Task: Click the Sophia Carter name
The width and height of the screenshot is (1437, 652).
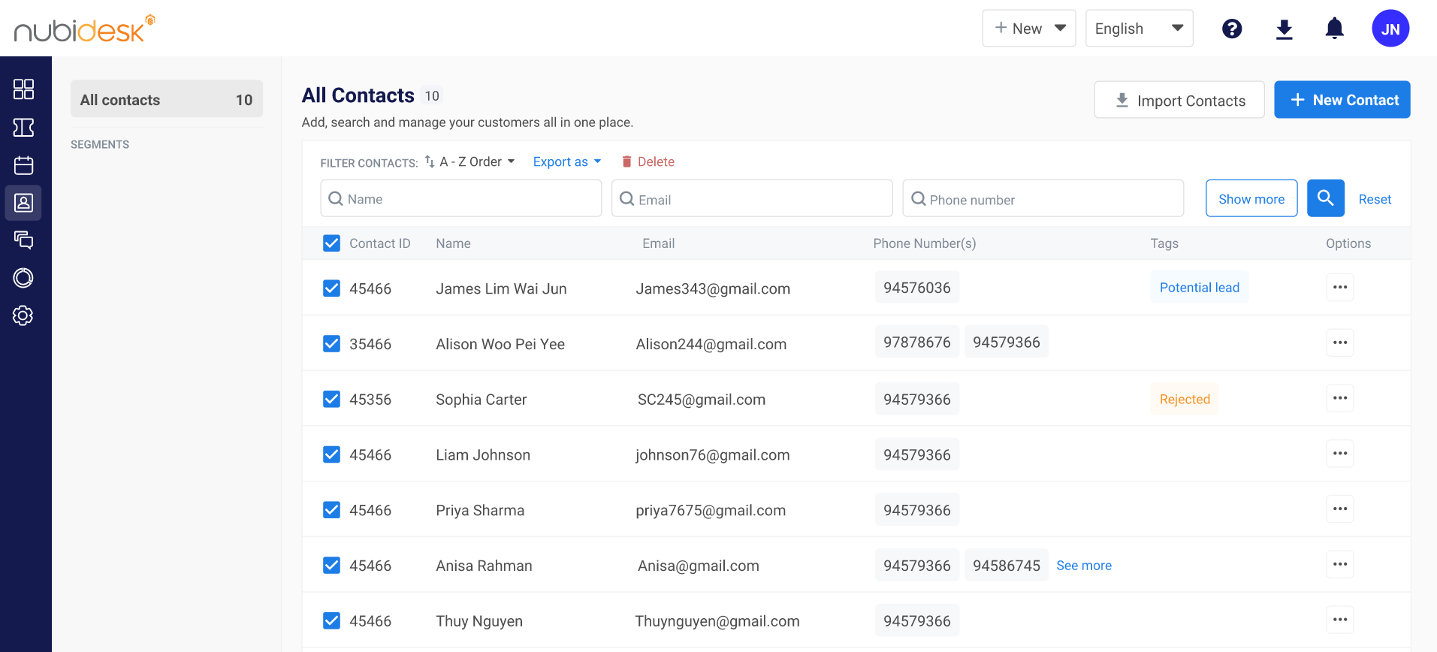Action: [482, 400]
